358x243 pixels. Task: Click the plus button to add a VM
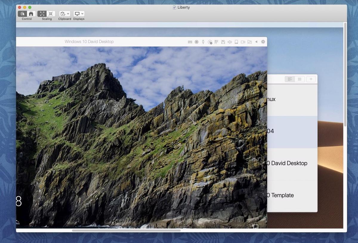coord(311,79)
